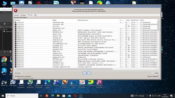
Task: Select the dvbdream.exe module row
Action: point(86,22)
